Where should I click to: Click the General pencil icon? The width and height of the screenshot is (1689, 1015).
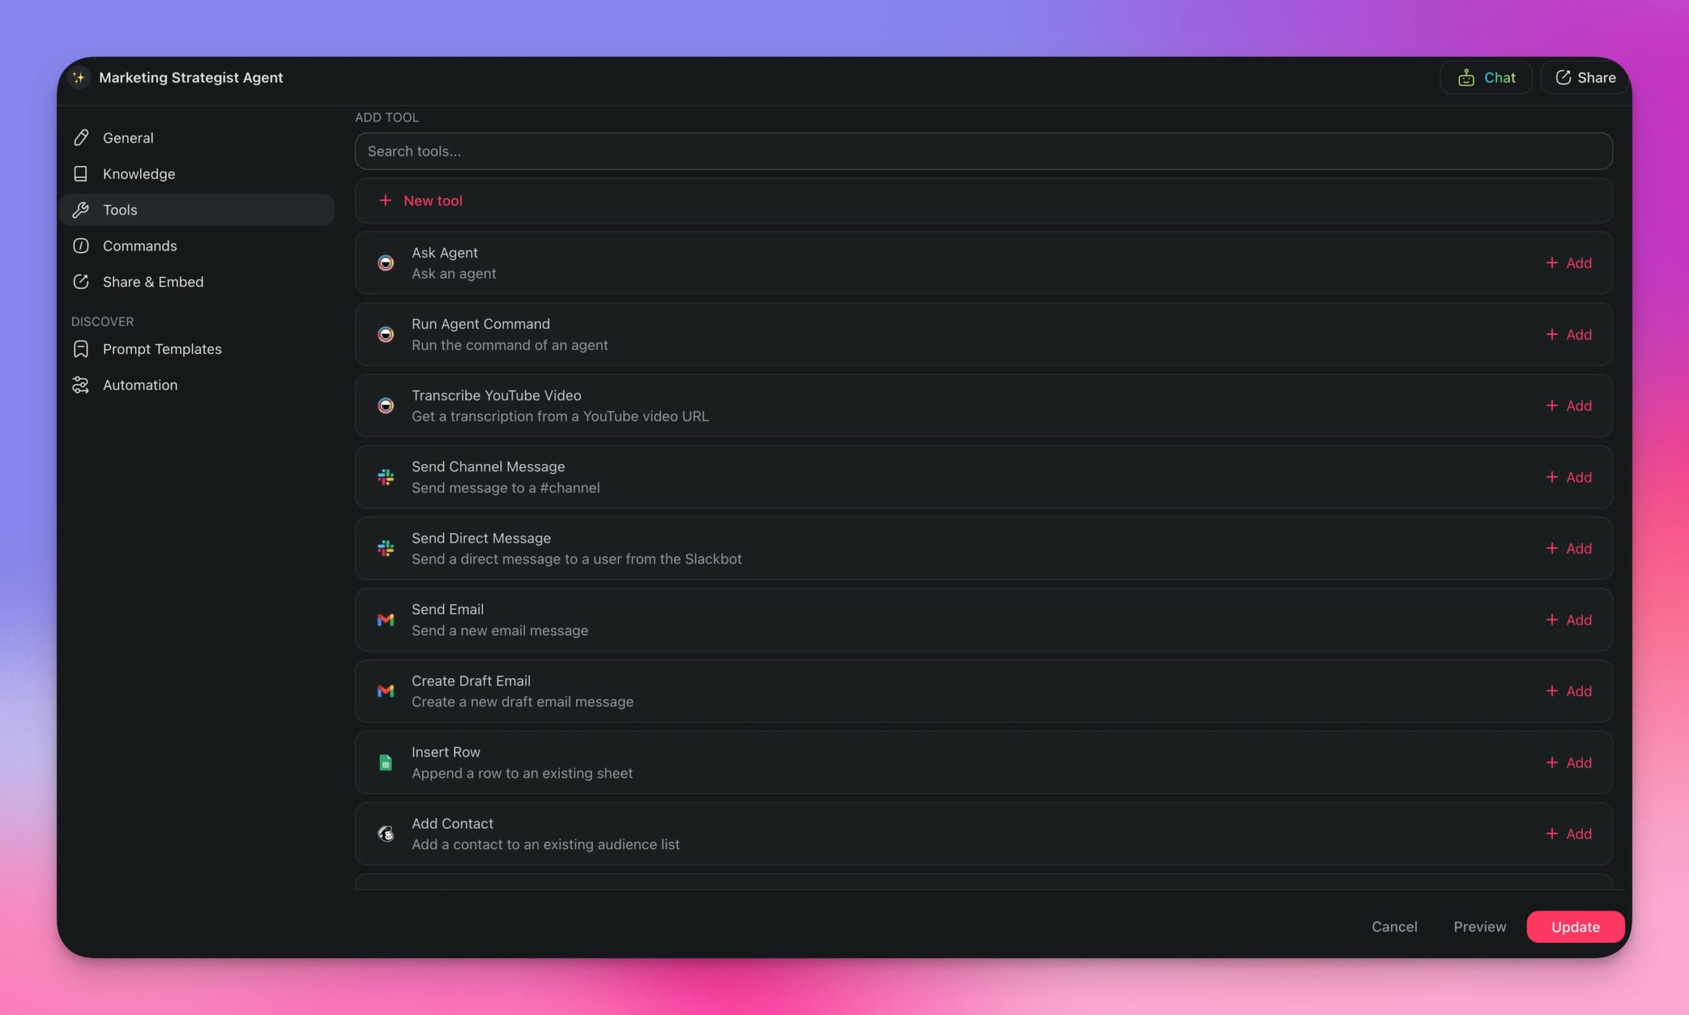pyautogui.click(x=80, y=137)
